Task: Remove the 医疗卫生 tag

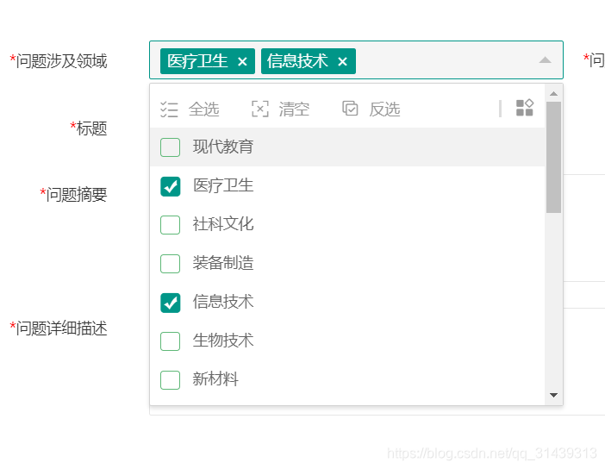Action: pos(242,61)
